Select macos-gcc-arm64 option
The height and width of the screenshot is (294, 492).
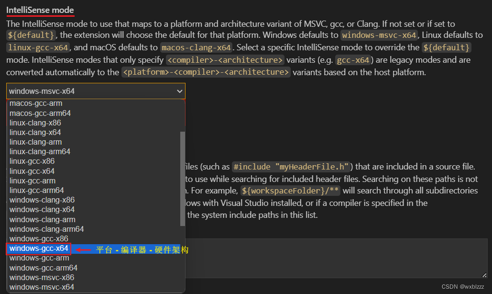click(40, 113)
